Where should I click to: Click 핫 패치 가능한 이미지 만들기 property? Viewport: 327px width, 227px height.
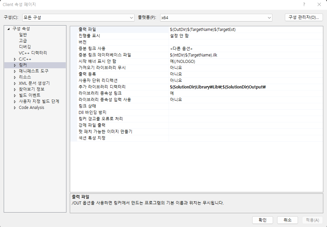coord(105,131)
